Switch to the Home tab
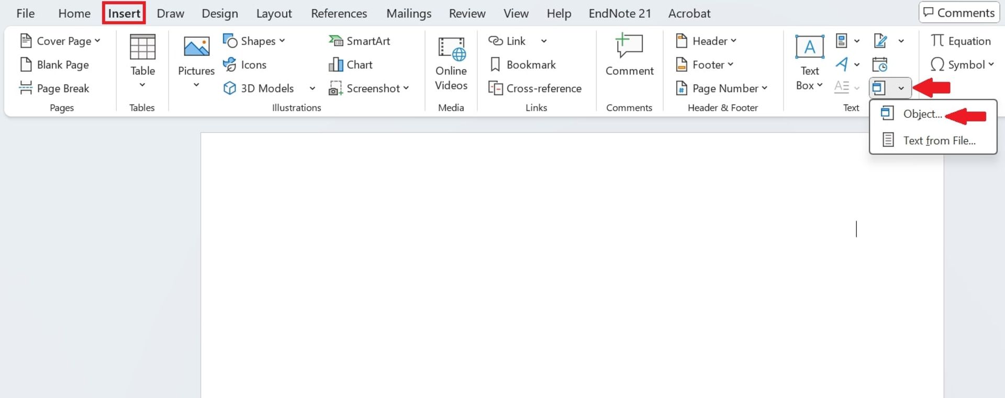This screenshot has width=1005, height=398. [x=74, y=14]
